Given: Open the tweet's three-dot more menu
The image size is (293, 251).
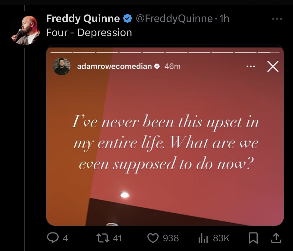Looking at the screenshot, I should click(277, 19).
